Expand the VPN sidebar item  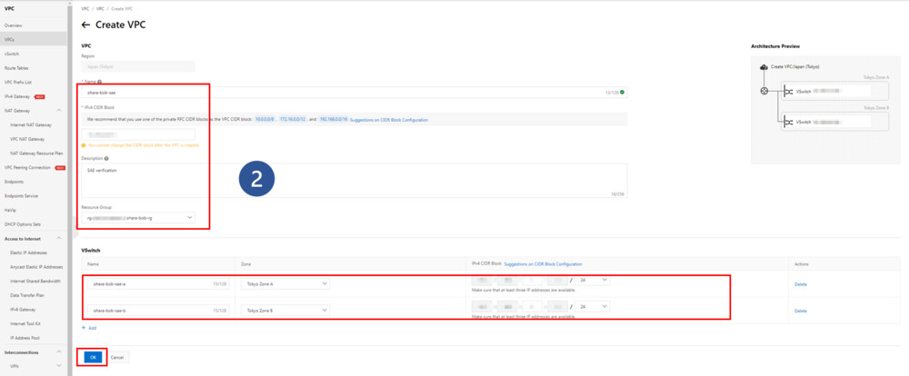(59, 366)
